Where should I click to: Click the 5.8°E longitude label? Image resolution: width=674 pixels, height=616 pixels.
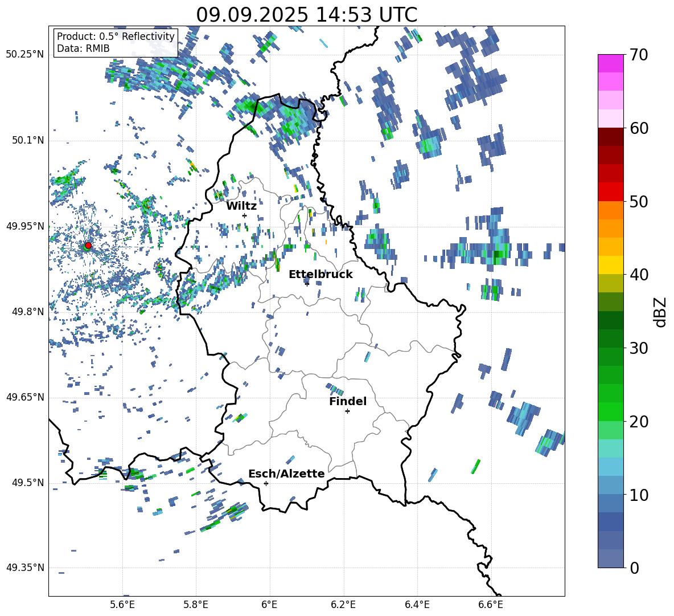click(x=196, y=605)
